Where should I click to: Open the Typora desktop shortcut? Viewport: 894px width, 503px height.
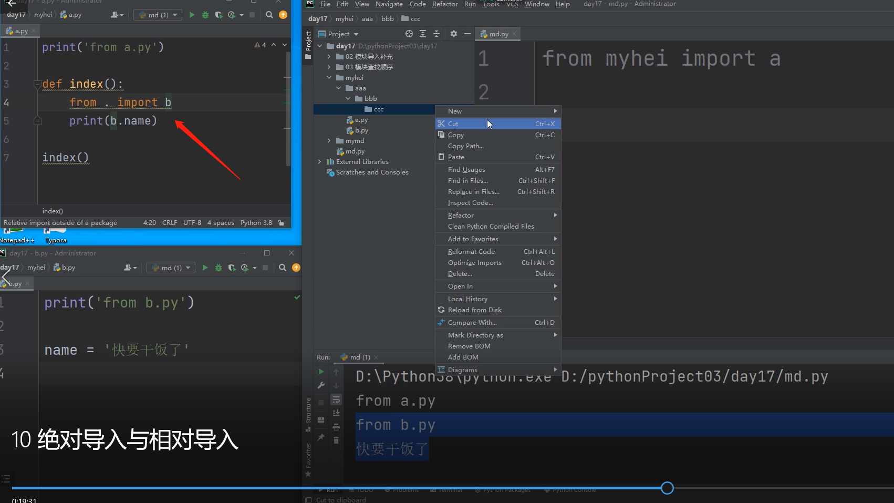click(56, 235)
